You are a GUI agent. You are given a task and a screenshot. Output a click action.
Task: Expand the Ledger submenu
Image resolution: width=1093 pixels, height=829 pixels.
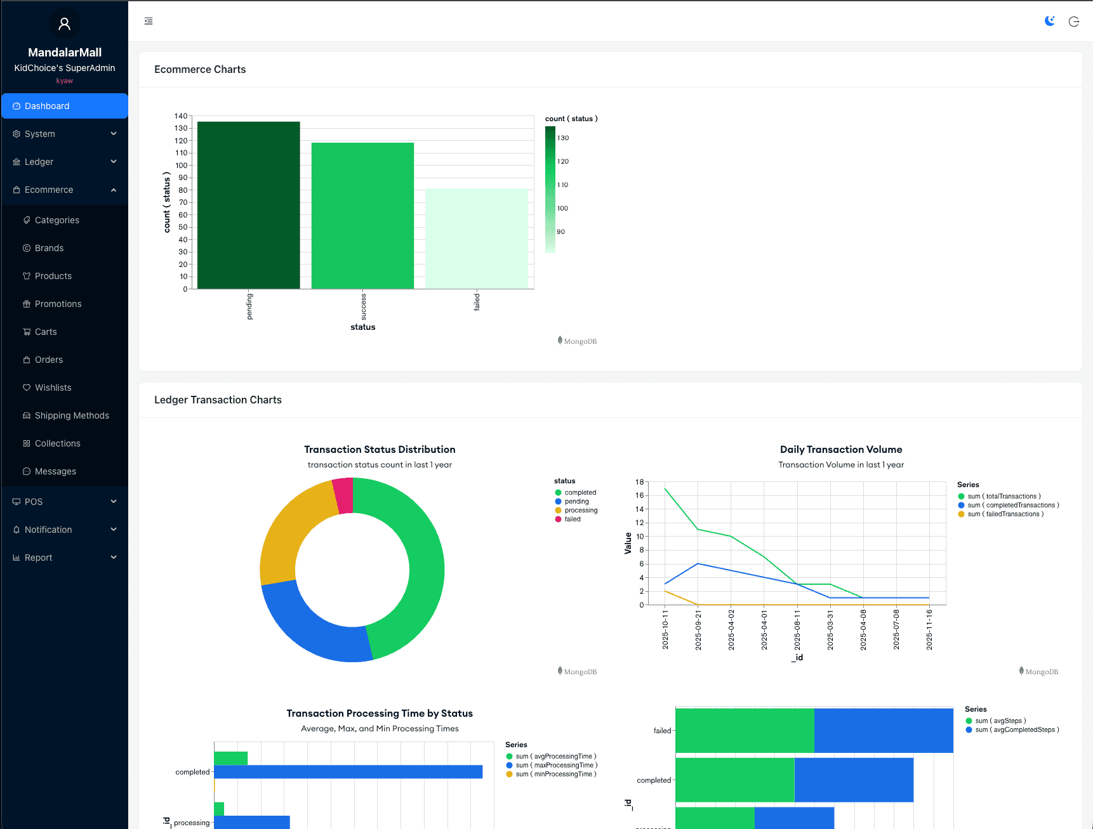tap(64, 162)
